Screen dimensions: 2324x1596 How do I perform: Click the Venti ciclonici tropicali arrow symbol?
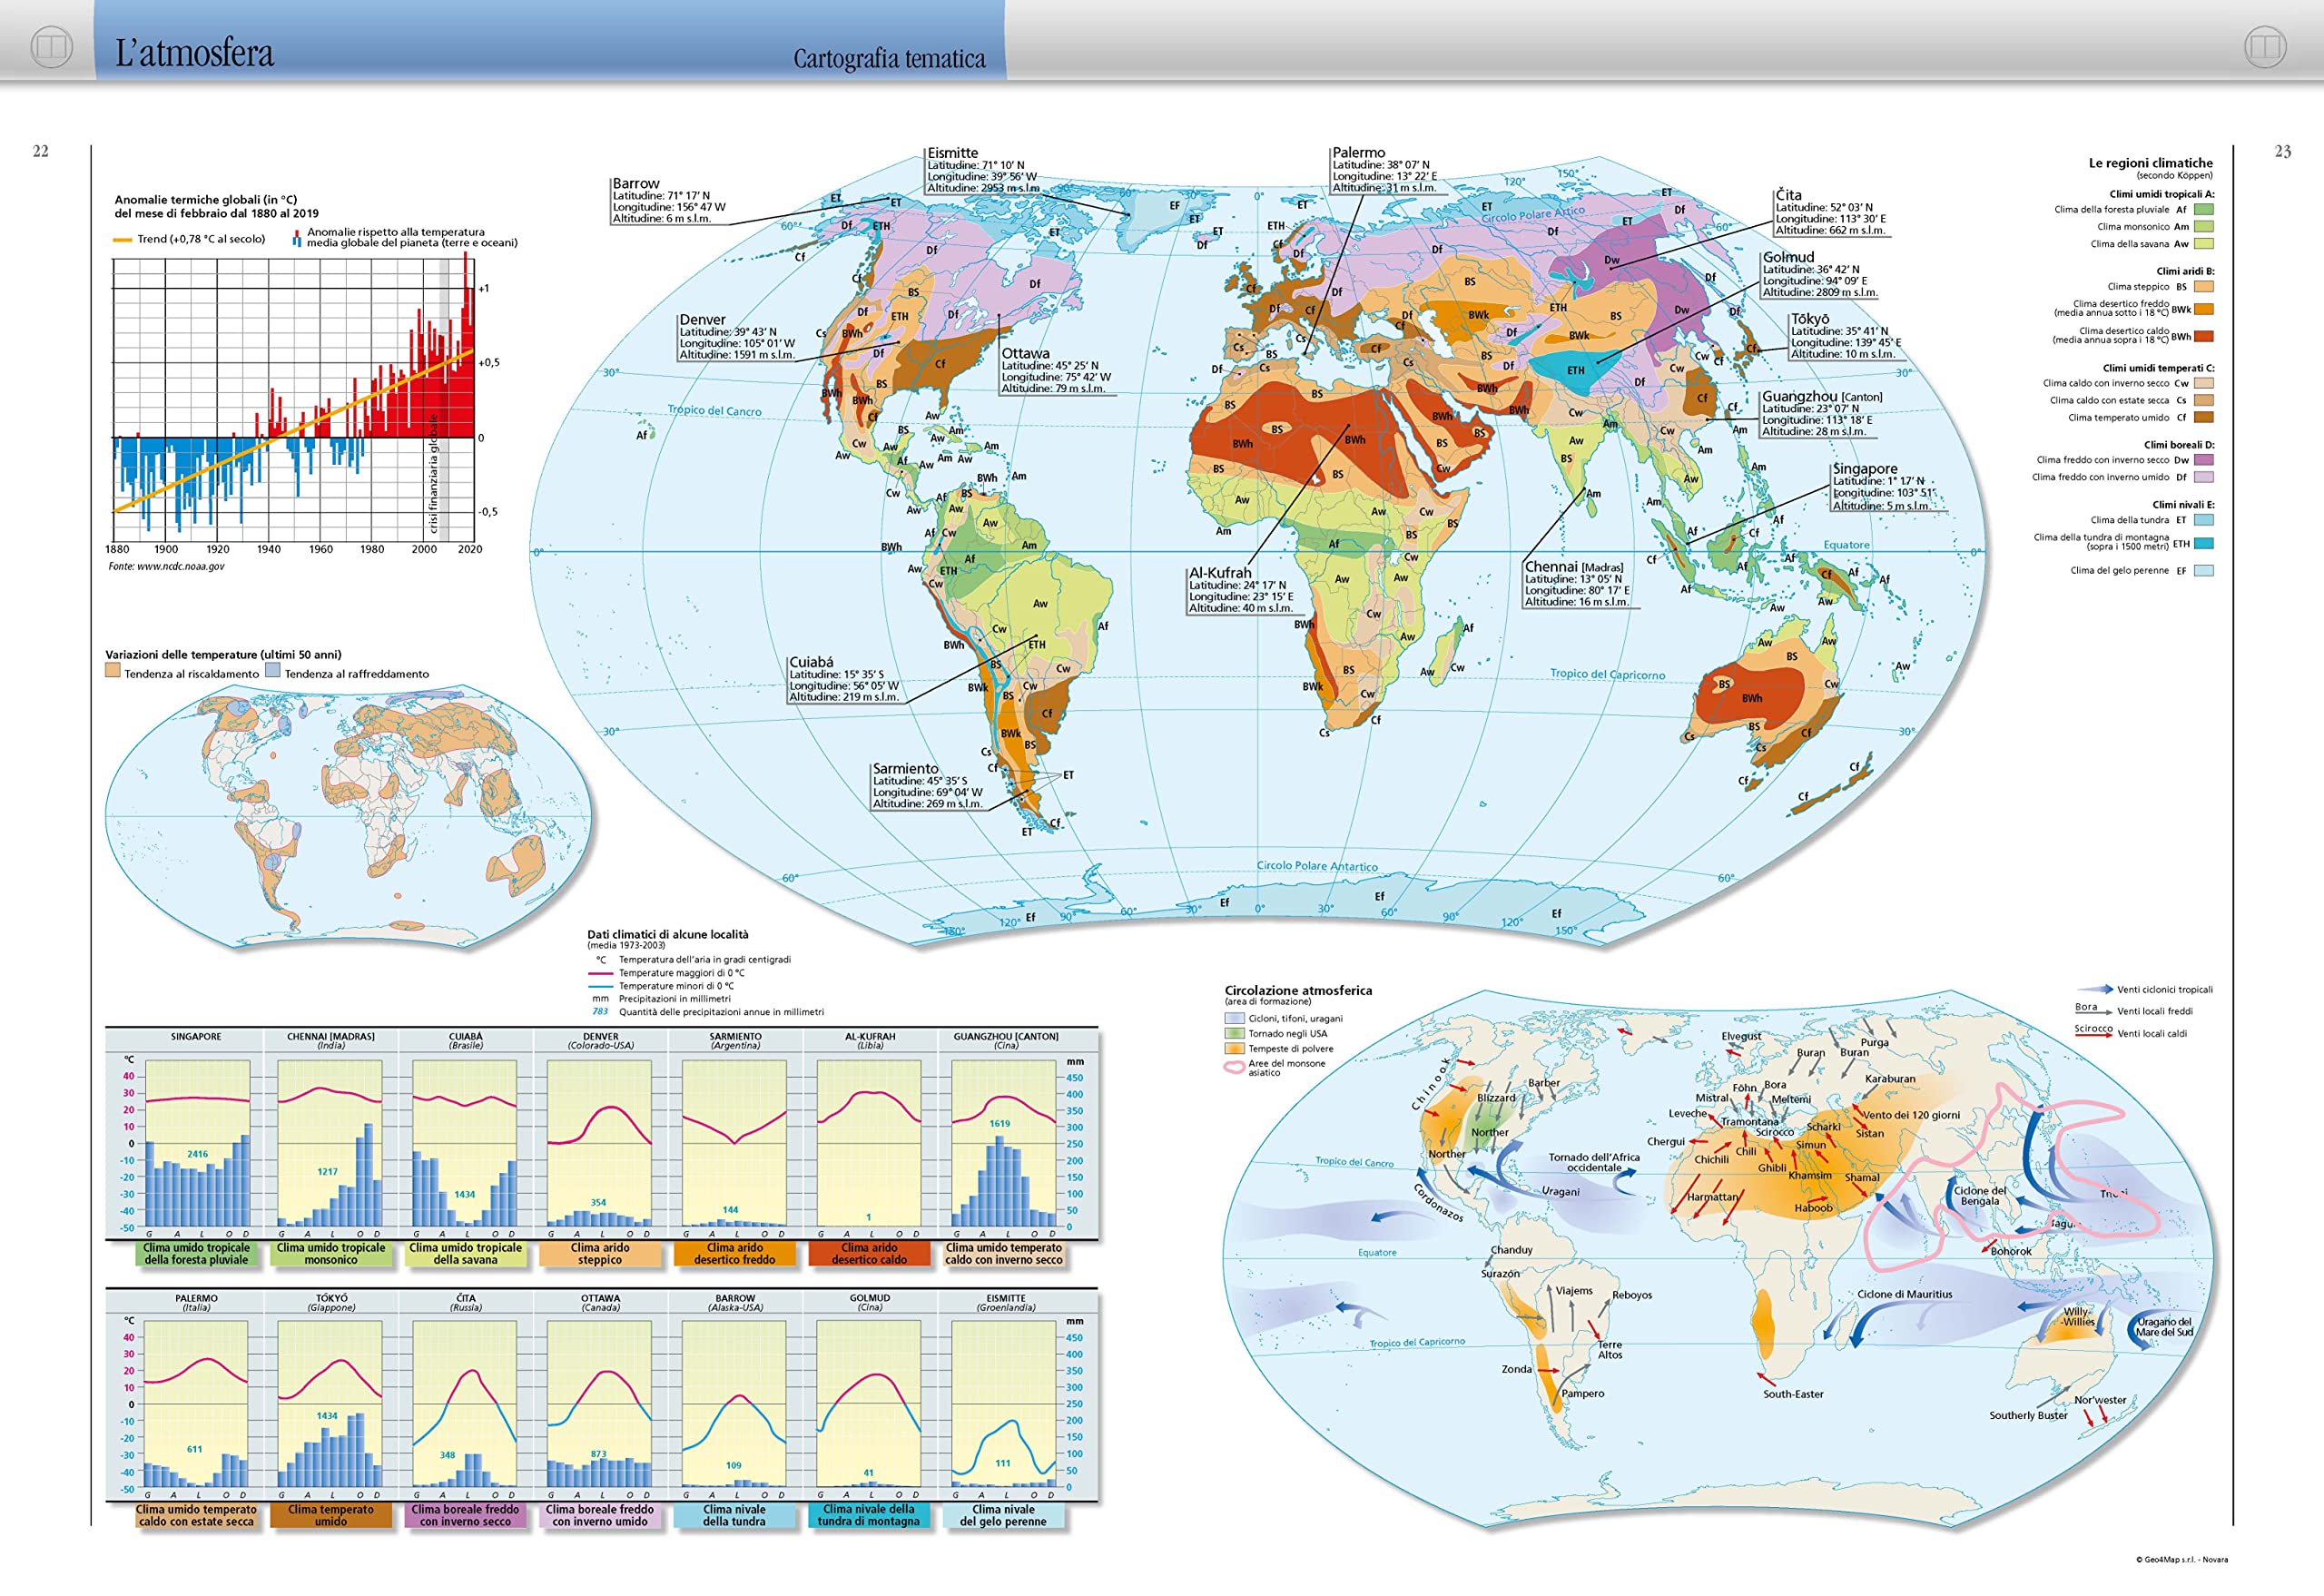click(x=2095, y=989)
